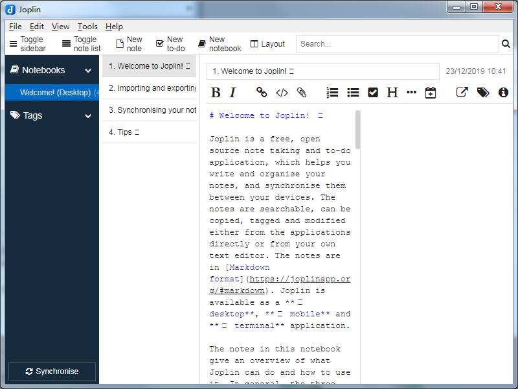Insert a hyperlink with the link icon
This screenshot has height=389, width=518.
tap(262, 93)
